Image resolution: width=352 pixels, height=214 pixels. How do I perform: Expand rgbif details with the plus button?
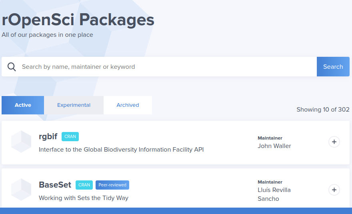334,142
